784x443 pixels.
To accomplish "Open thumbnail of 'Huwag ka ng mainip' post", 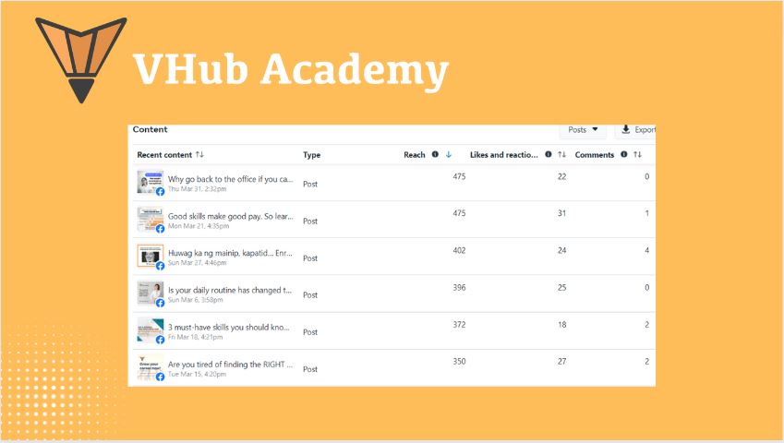I will coord(150,257).
